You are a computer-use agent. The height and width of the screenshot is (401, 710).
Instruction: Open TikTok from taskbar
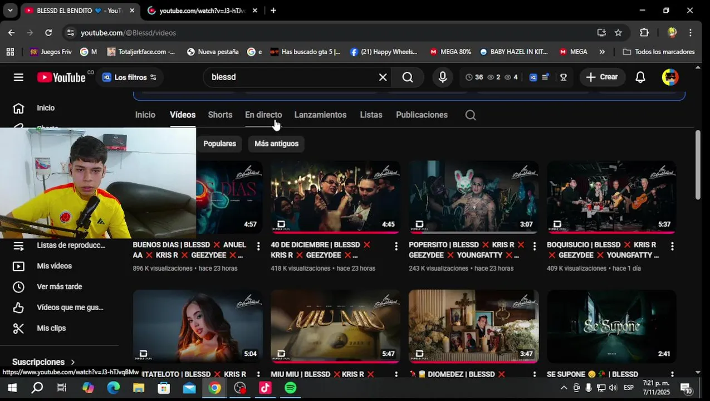tap(265, 388)
